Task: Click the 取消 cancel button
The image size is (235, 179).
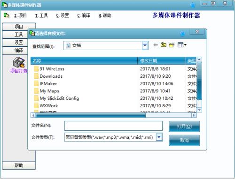Action: [184, 141]
